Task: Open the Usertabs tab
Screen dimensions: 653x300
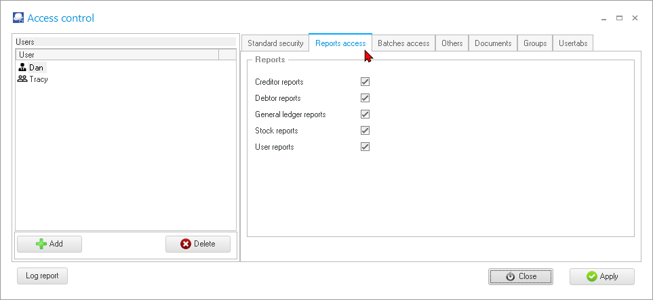Action: [x=573, y=43]
